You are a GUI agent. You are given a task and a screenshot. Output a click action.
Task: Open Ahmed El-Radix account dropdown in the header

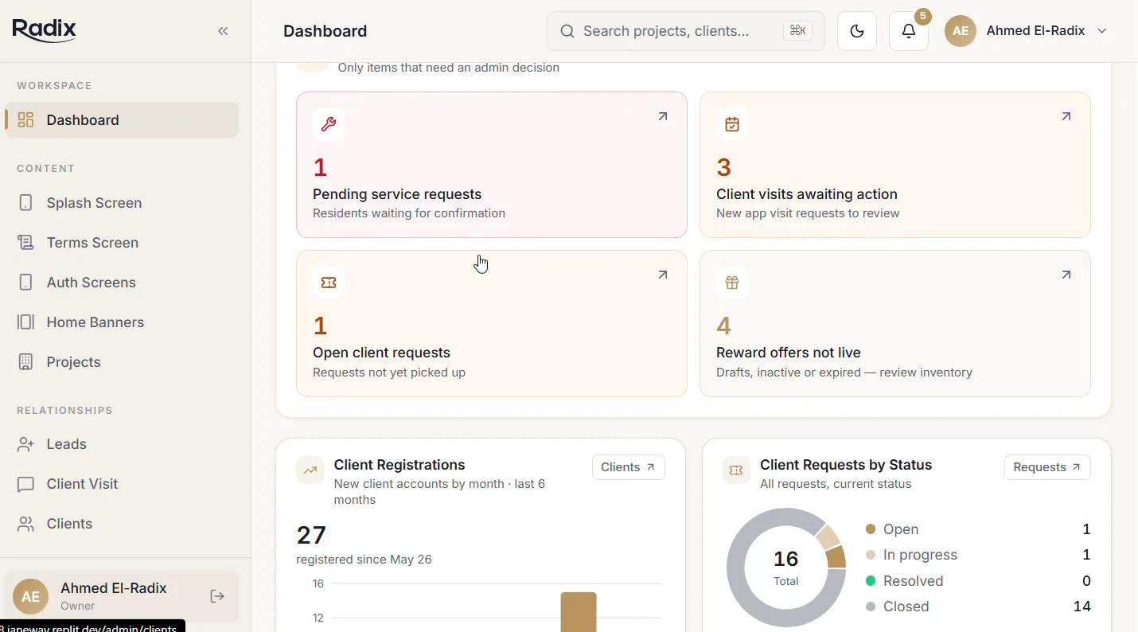click(1027, 31)
